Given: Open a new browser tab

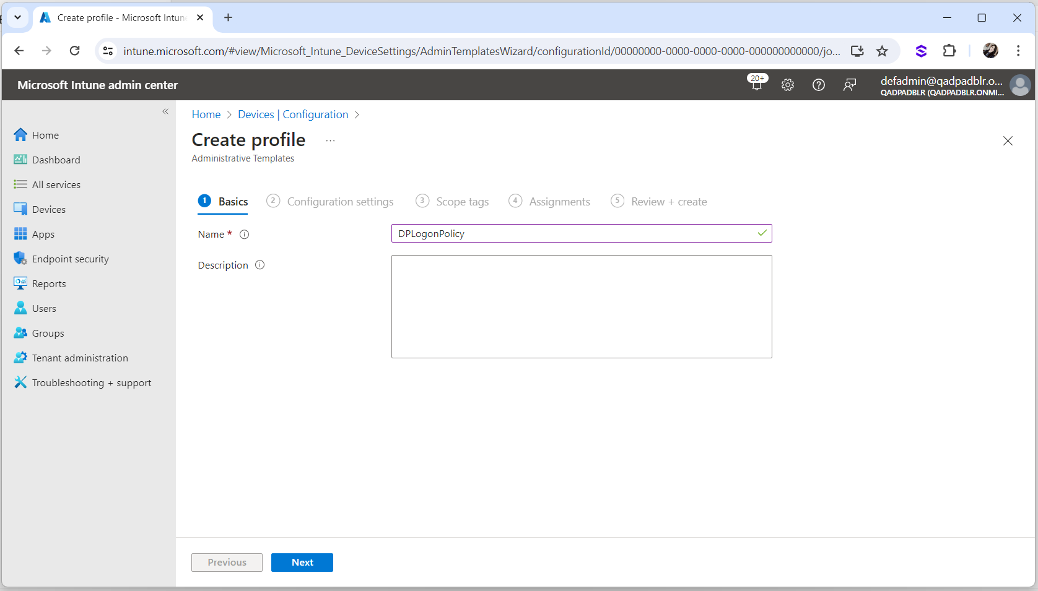Looking at the screenshot, I should (x=229, y=17).
